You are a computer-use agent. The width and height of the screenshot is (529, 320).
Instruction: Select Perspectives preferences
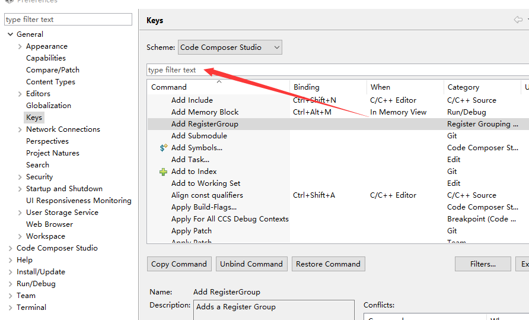(47, 141)
